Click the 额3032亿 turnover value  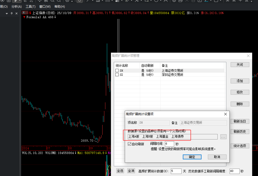[178, 13]
